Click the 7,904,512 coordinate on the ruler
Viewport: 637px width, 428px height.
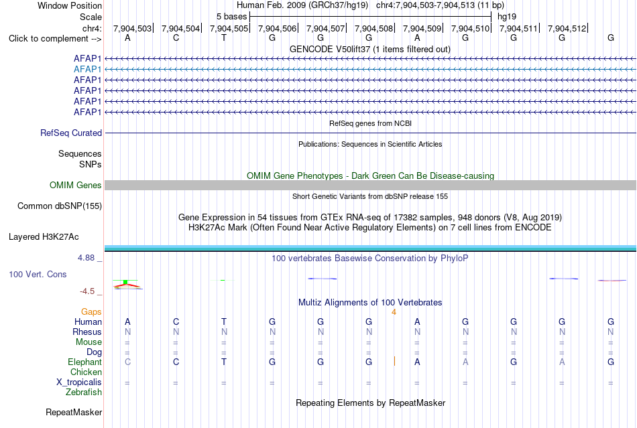567,28
